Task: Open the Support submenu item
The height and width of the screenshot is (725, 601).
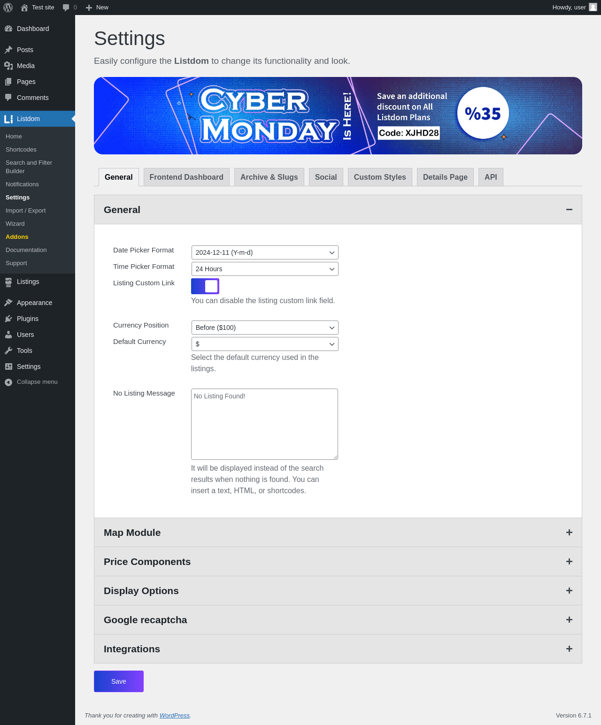Action: point(38,263)
